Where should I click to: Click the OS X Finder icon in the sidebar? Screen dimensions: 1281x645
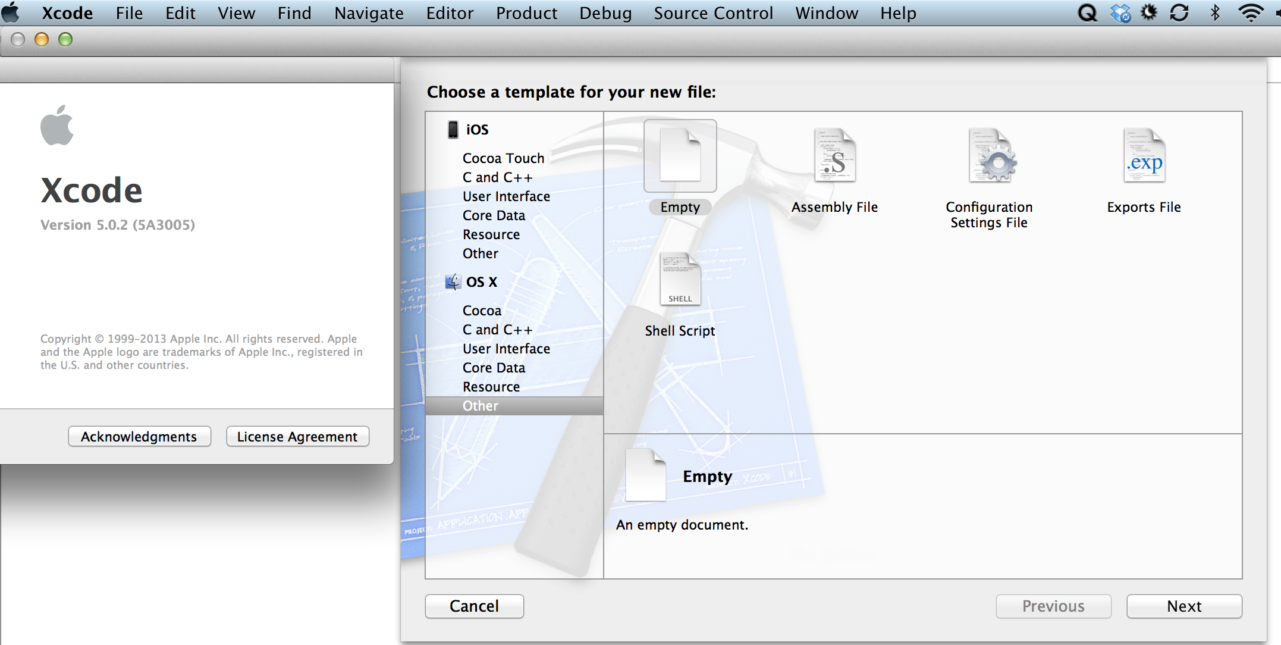(x=453, y=281)
